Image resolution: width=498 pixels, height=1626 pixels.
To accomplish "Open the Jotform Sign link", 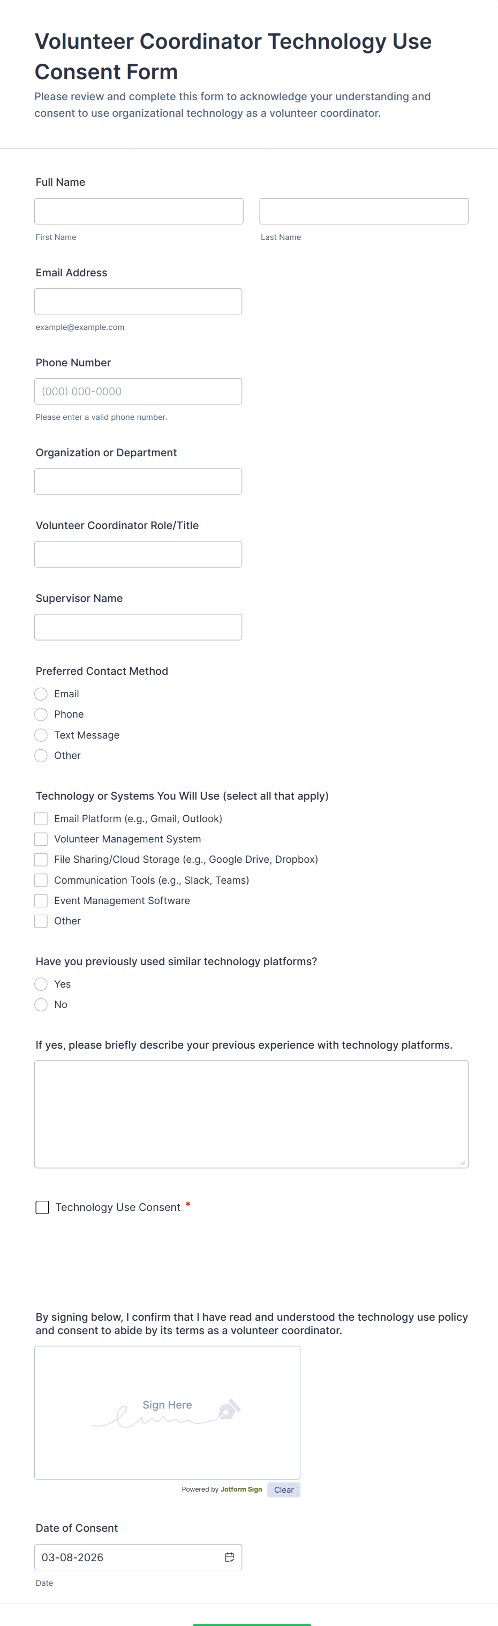I will pos(241,1489).
